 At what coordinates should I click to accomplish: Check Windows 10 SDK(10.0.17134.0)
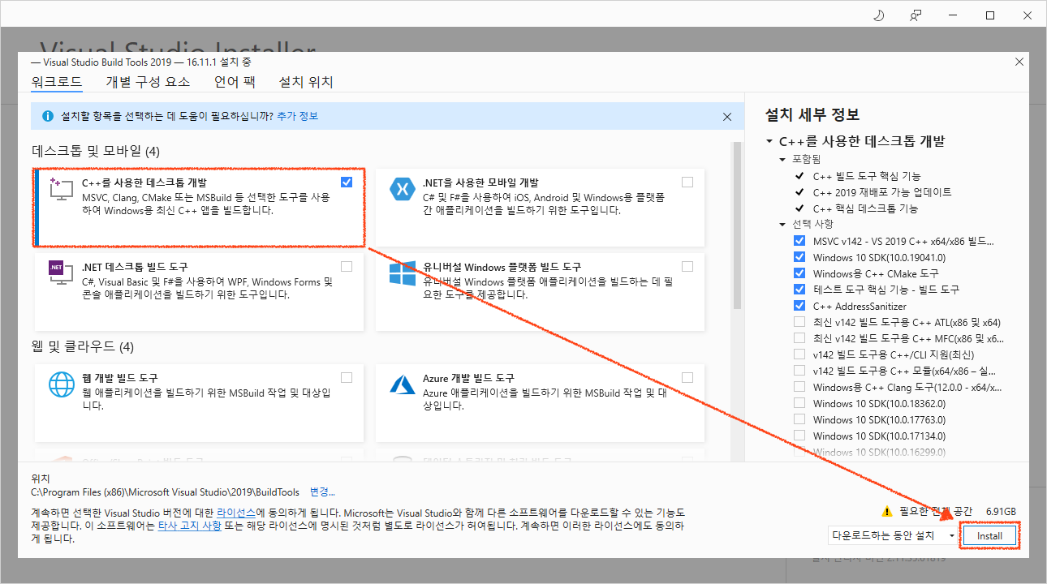point(799,436)
